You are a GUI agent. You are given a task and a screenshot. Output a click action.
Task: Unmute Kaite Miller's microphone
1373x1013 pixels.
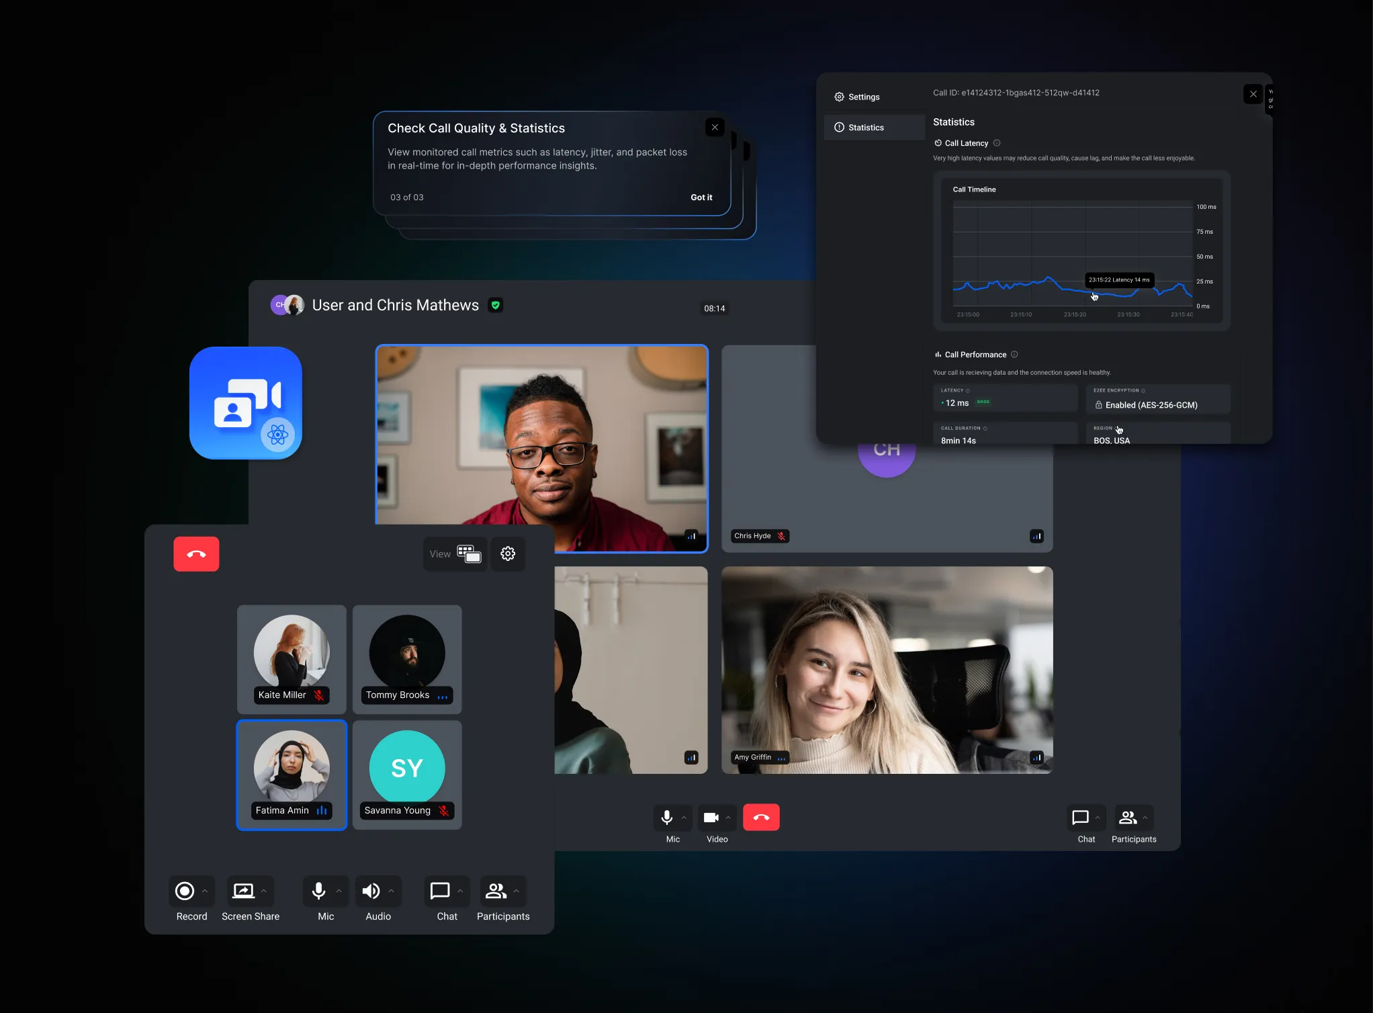click(320, 695)
